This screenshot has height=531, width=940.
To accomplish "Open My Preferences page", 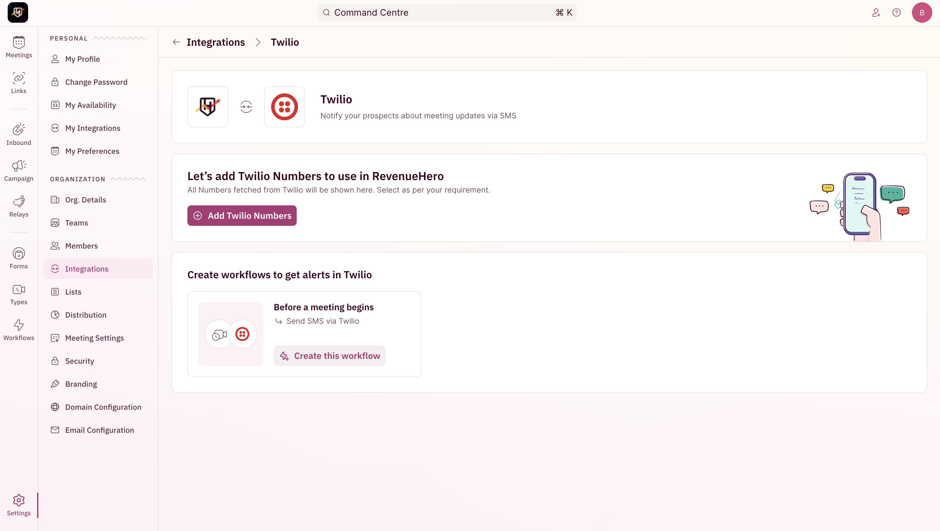I will [x=98, y=151].
